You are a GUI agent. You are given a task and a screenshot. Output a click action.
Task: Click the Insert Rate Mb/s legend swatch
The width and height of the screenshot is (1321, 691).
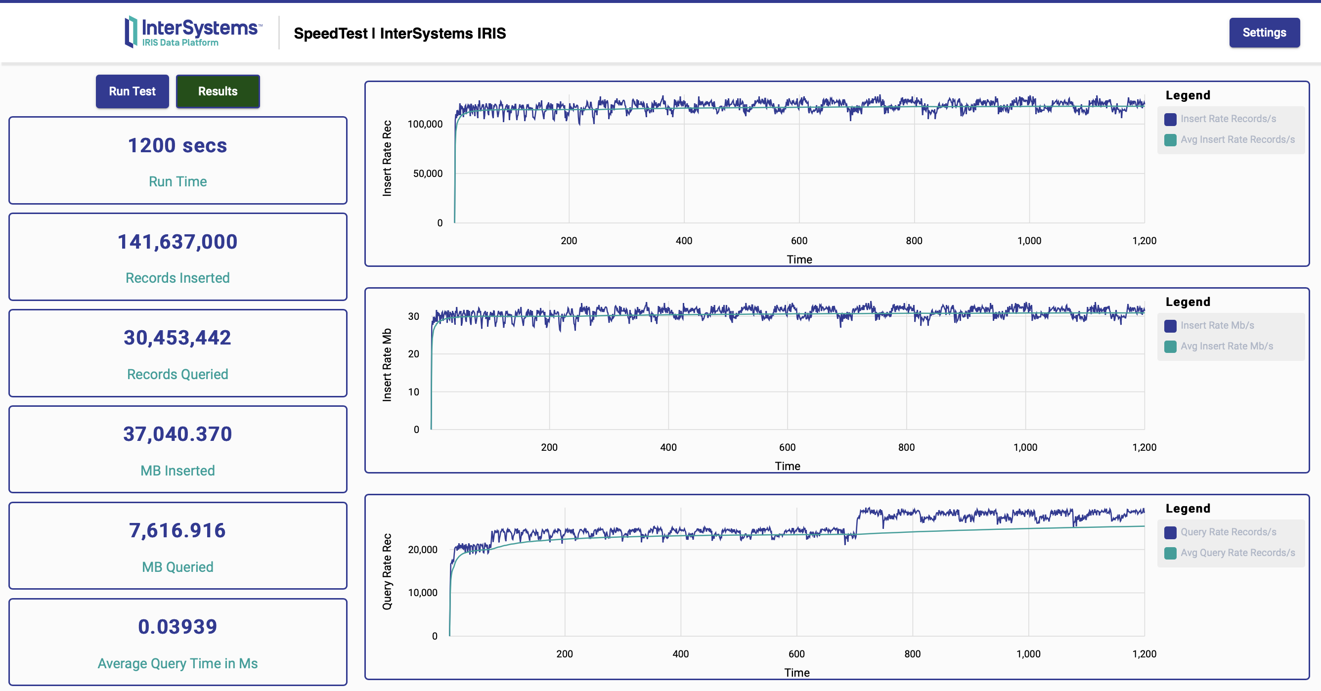click(x=1170, y=326)
